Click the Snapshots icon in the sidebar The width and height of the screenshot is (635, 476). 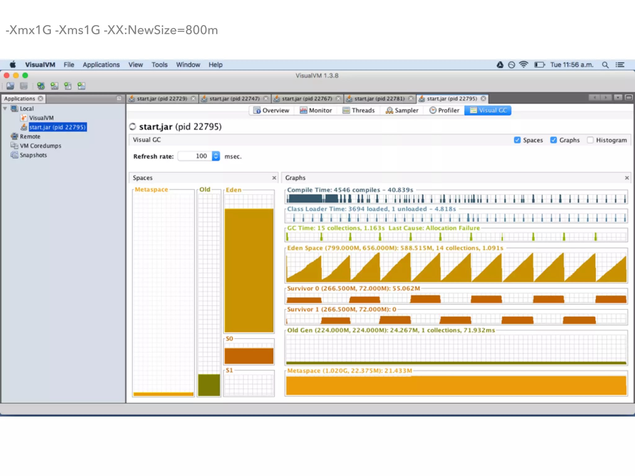tap(14, 155)
